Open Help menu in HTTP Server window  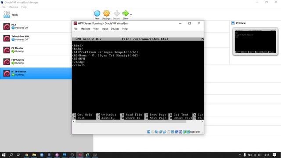point(125,29)
